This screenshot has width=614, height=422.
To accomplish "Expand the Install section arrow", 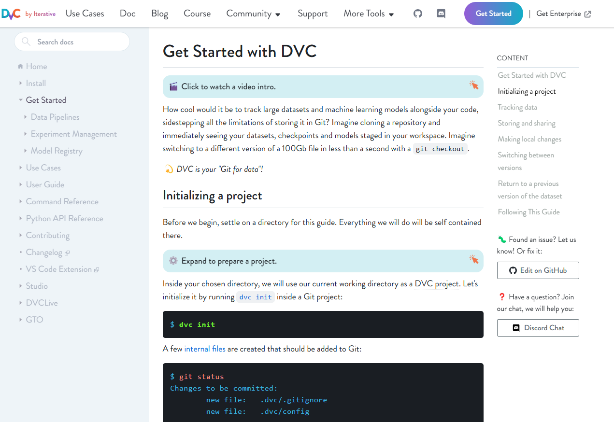I will pos(21,83).
